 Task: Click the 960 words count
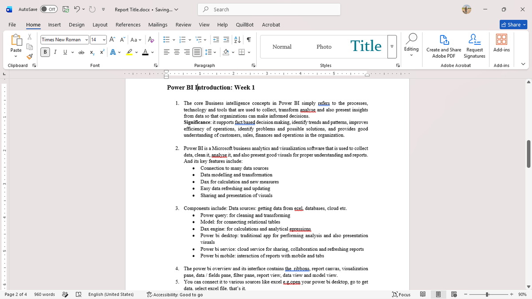pyautogui.click(x=44, y=294)
